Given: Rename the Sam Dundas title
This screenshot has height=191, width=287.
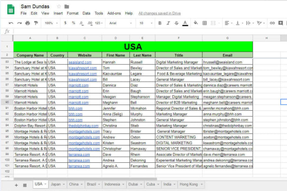Looking at the screenshot, I should (35, 7).
